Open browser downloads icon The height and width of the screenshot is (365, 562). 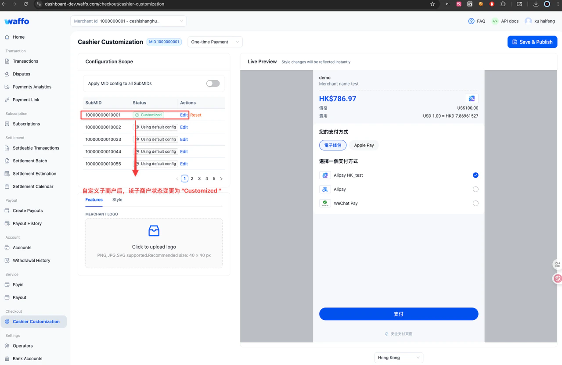(x=536, y=4)
